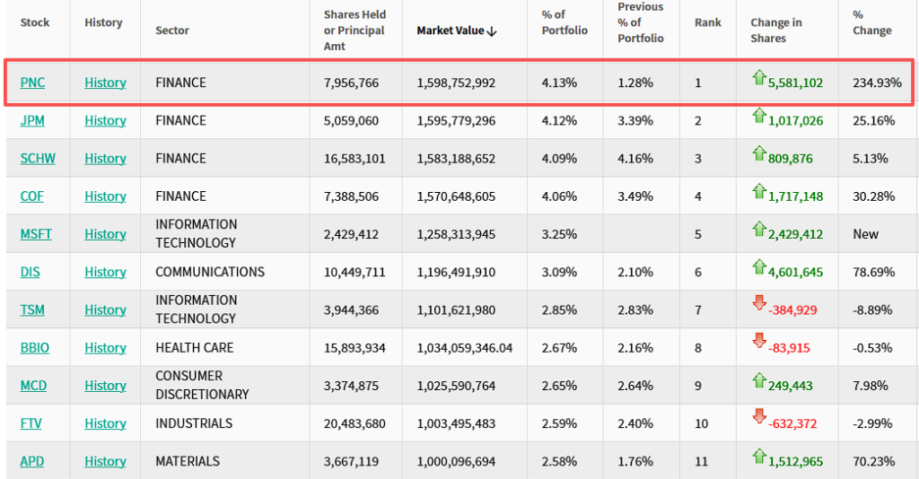The image size is (919, 479).
Task: Open the MCD stock page
Action: click(x=33, y=386)
